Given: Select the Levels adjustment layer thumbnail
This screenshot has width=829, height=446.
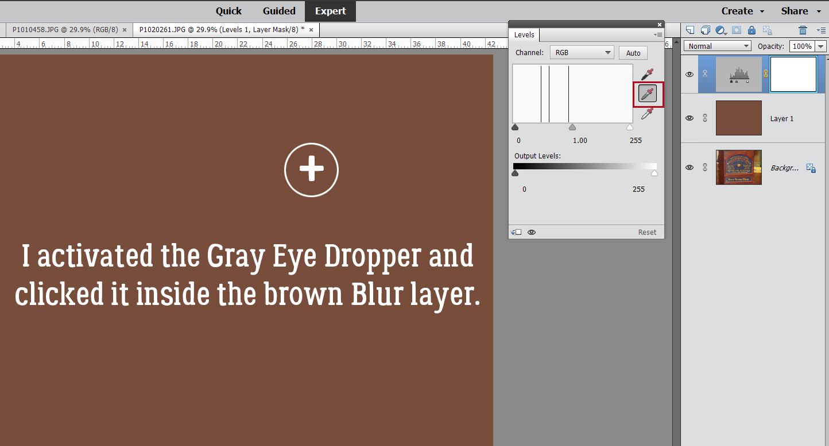Looking at the screenshot, I should pyautogui.click(x=739, y=75).
